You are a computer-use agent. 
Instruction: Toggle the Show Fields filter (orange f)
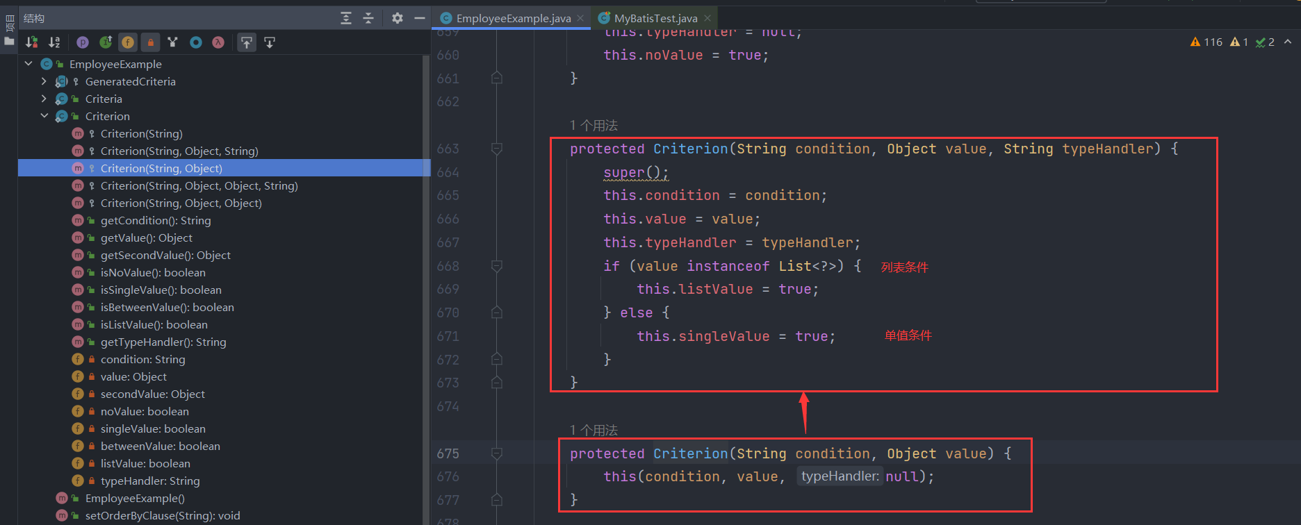tap(128, 42)
